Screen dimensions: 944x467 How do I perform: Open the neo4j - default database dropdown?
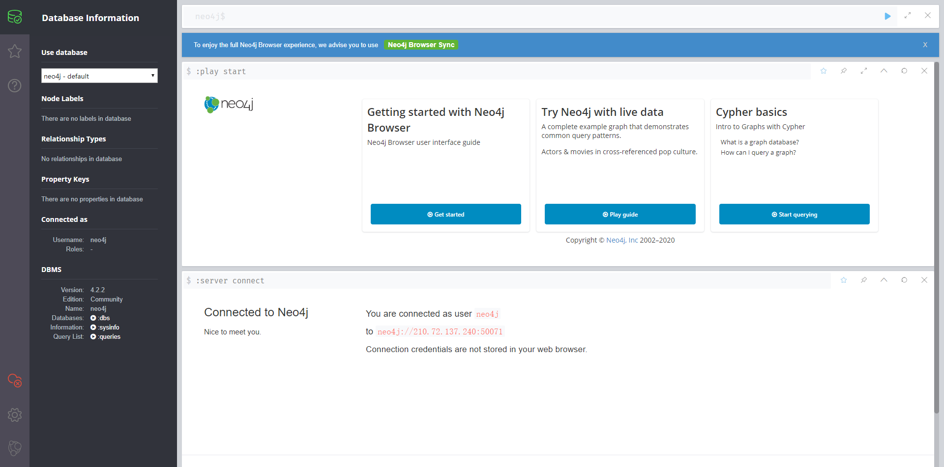(99, 76)
